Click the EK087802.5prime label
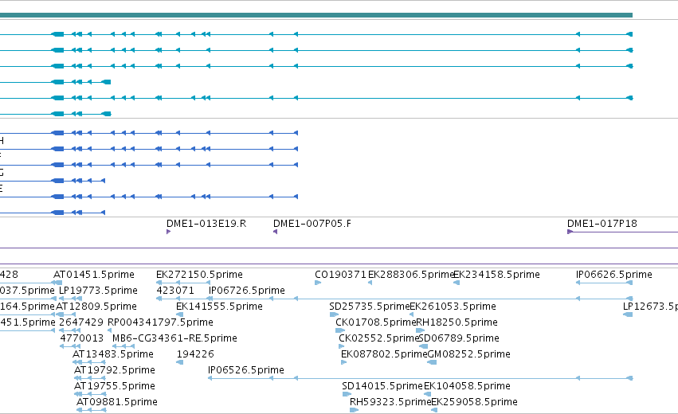 pos(384,354)
